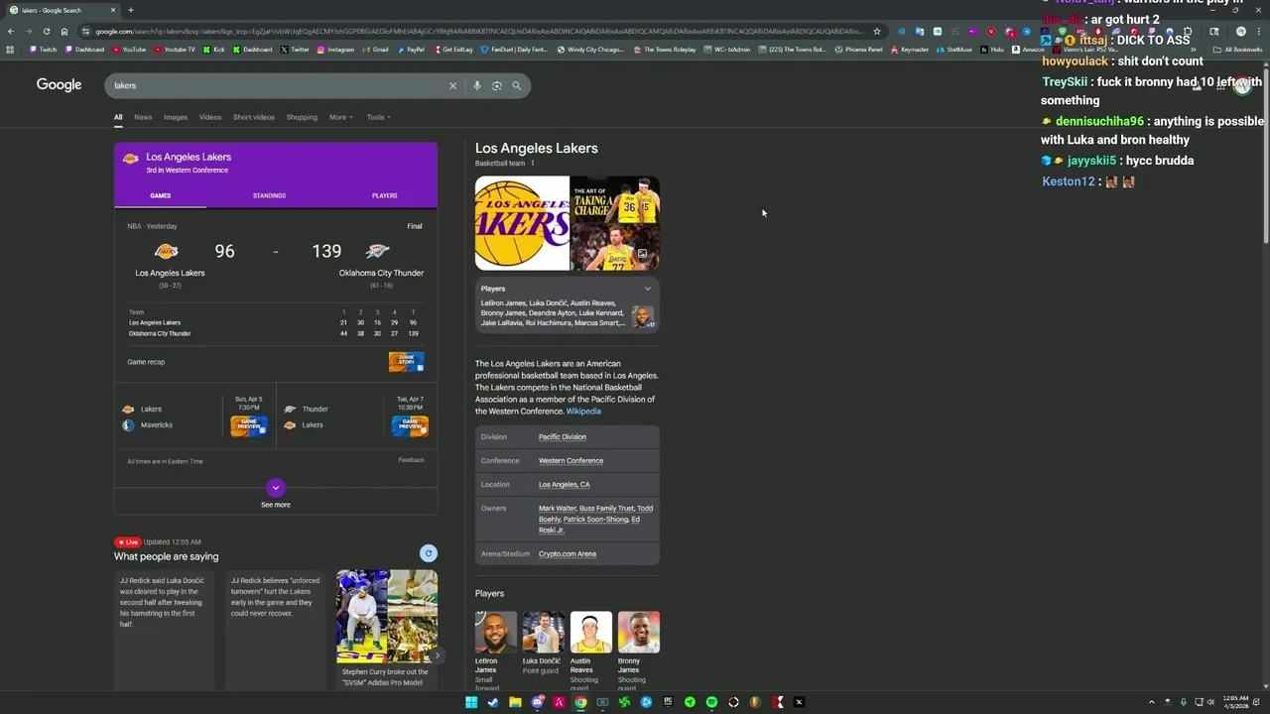Open the Crypto.com Arena link

[568, 554]
